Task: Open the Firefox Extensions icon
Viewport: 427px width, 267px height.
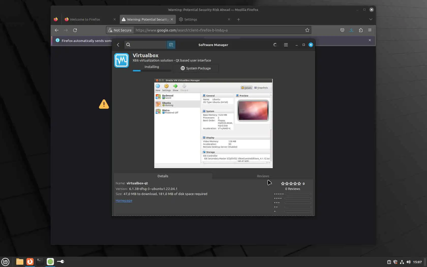Action: tap(361, 30)
